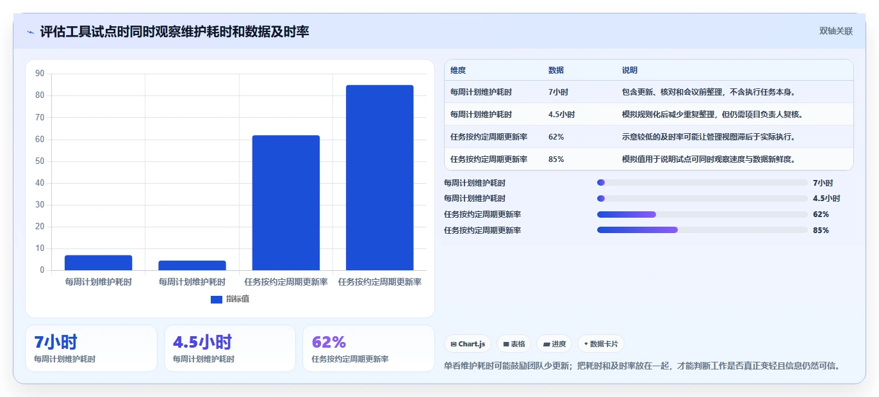
Task: Click the chart bar with value 7
Action: (99, 263)
